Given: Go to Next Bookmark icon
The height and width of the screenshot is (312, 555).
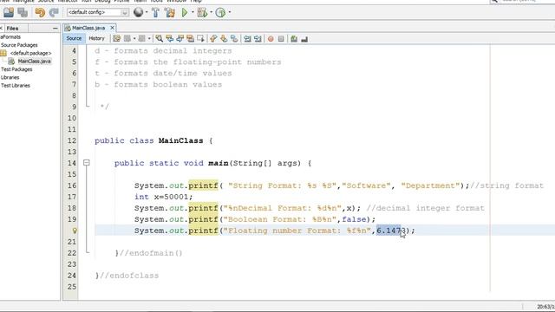Looking at the screenshot, I should point(224,38).
